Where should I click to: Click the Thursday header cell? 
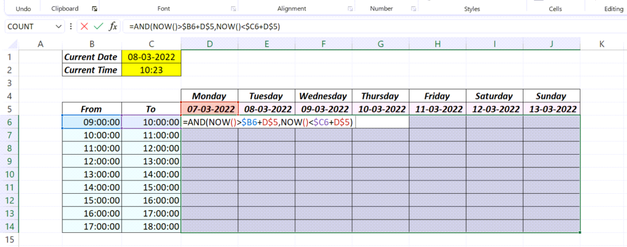pyautogui.click(x=381, y=96)
